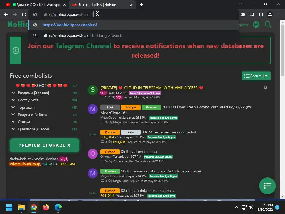Open the WATAFUK user link
The image size is (285, 214).
point(50,164)
